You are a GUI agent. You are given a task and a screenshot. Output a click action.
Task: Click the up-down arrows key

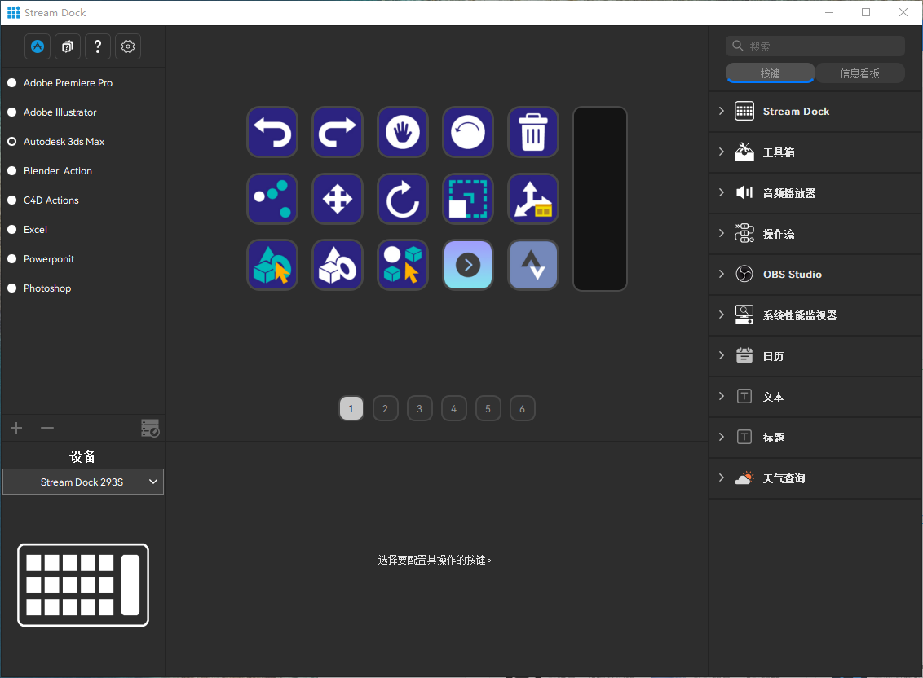533,265
